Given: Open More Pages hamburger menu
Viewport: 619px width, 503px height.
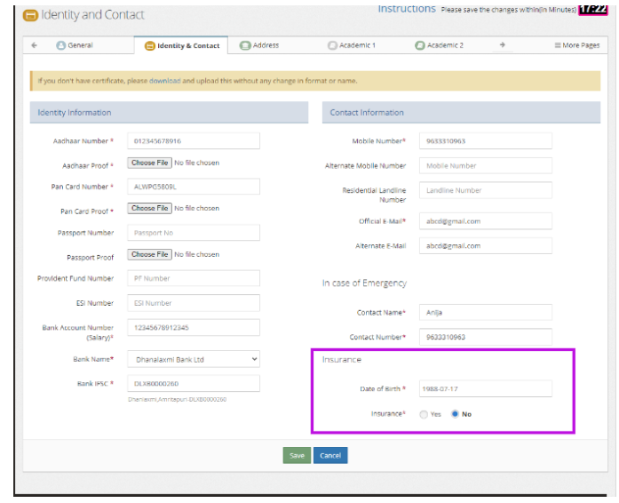Looking at the screenshot, I should click(576, 45).
